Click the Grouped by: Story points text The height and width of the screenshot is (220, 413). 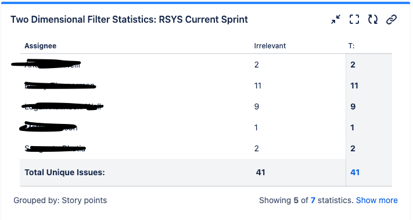(60, 200)
